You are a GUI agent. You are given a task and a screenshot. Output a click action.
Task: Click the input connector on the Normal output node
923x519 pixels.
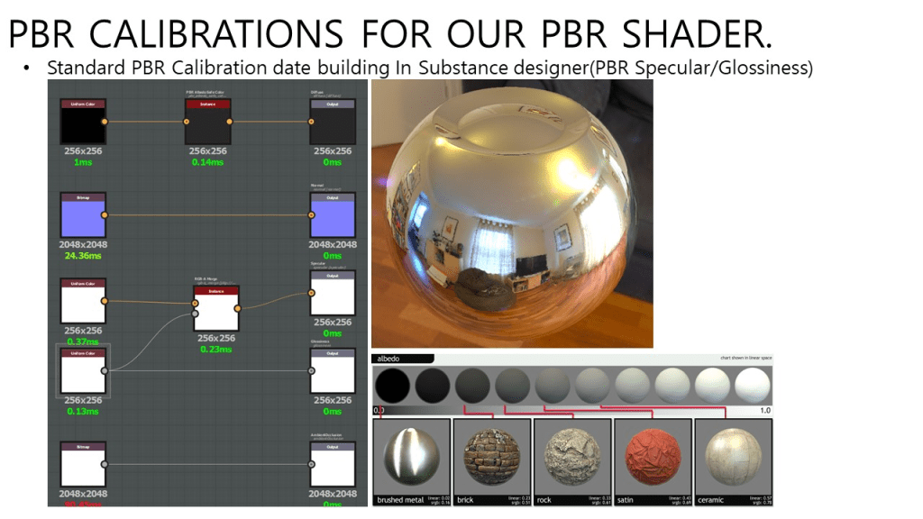311,214
